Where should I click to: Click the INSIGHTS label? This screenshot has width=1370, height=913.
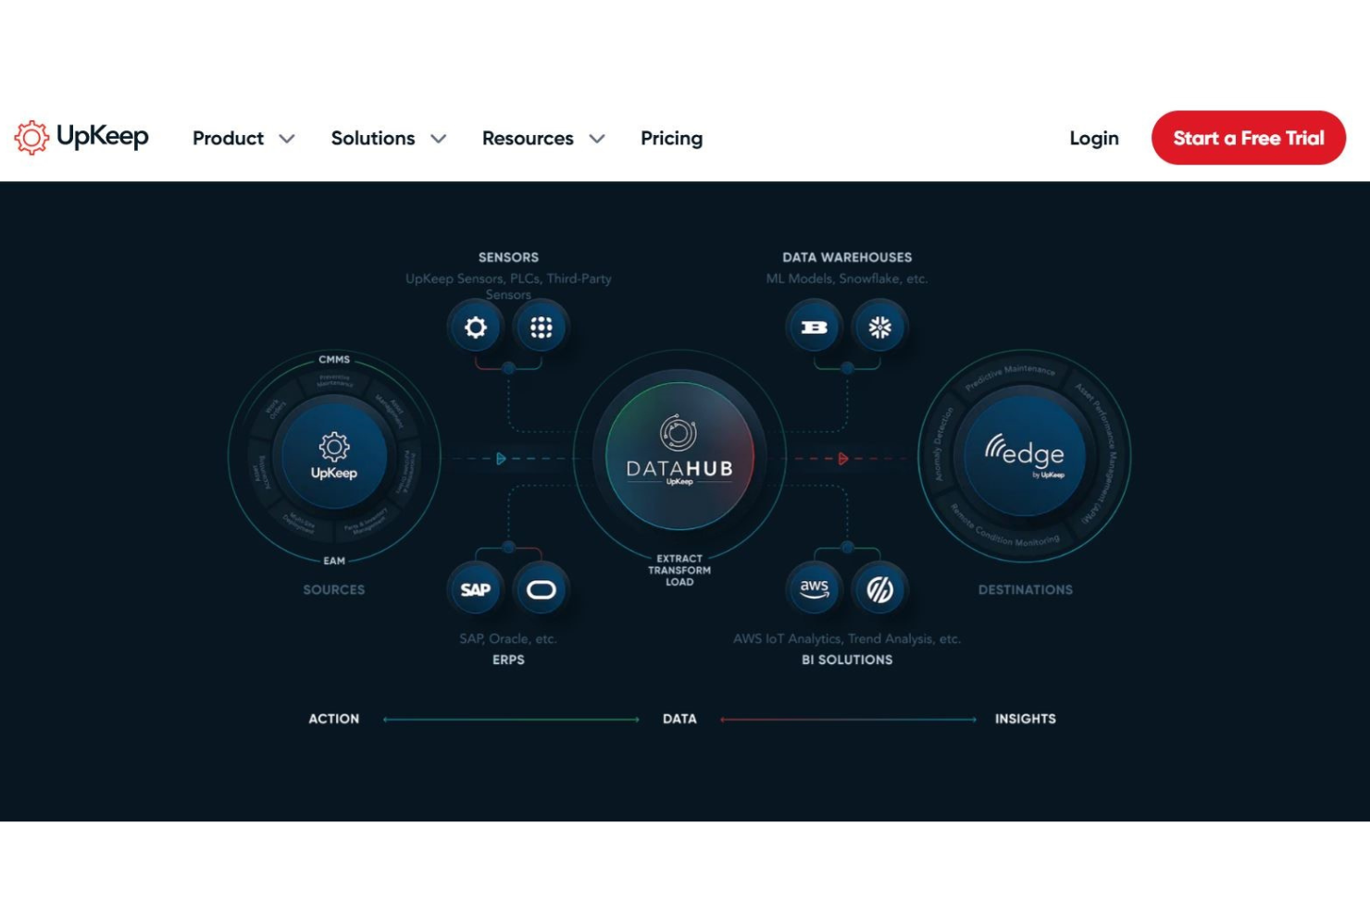(x=1026, y=719)
